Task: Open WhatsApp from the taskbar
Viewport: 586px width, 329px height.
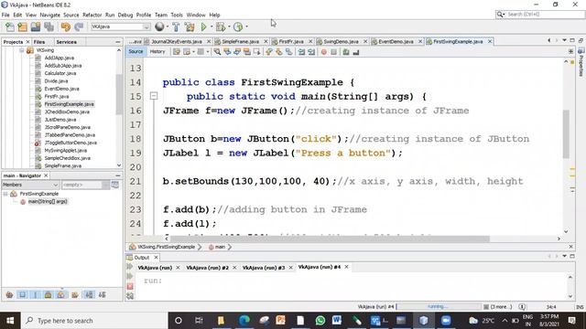Action: (320, 321)
